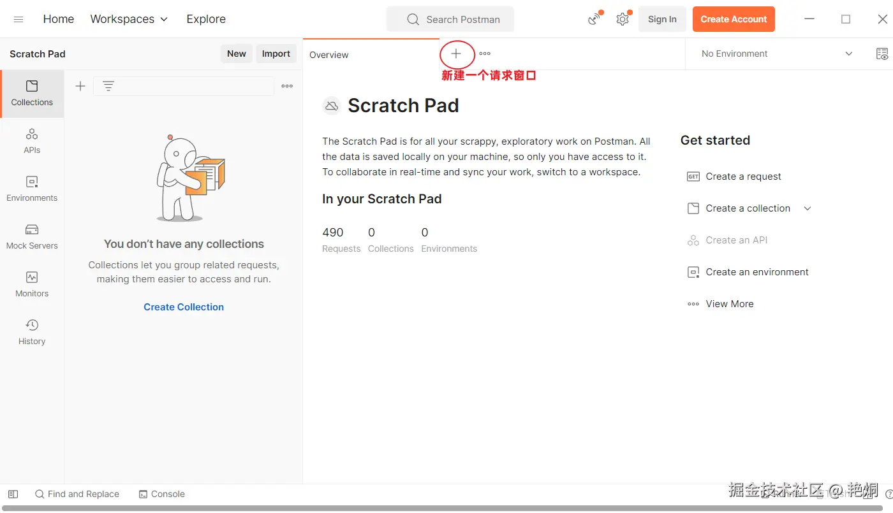Click the plus icon to create a collection
The image size is (893, 513).
pos(80,86)
